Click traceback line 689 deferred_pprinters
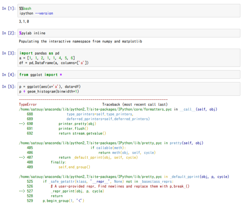246x205 pixels. click(x=88, y=119)
